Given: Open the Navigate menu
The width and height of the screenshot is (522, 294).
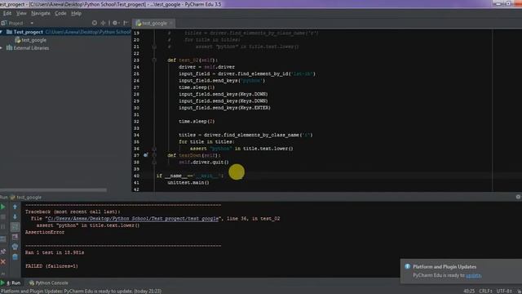Looking at the screenshot, I should pos(41,13).
